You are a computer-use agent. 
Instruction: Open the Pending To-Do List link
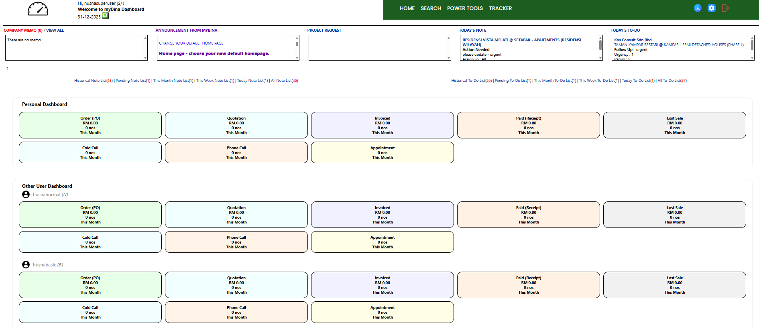[x=513, y=81]
